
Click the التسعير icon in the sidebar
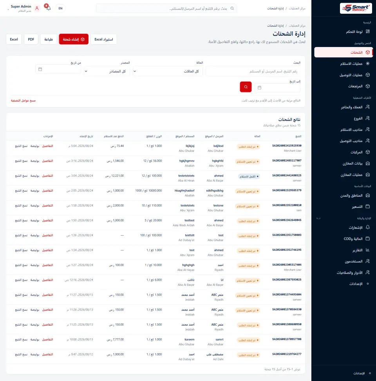368,207
